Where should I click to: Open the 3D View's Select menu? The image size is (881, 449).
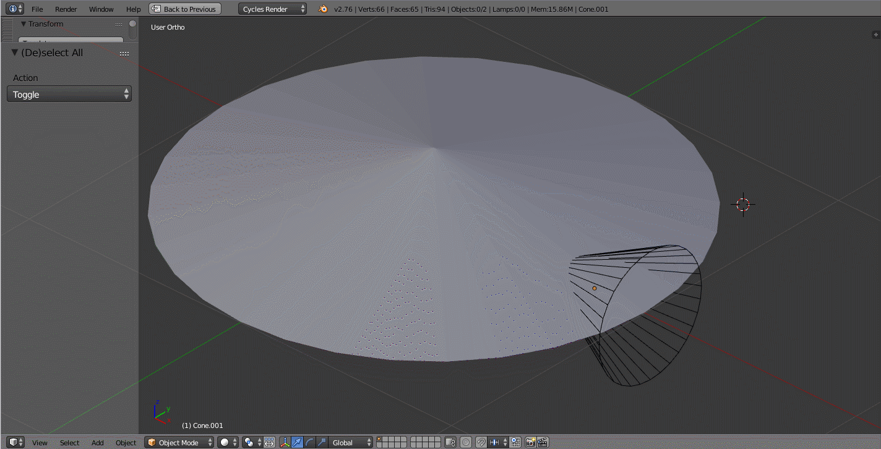[69, 442]
